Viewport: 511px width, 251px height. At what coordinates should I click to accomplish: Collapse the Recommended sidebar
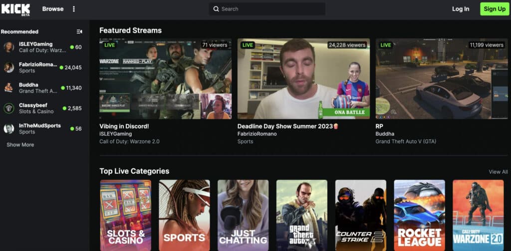pos(79,31)
